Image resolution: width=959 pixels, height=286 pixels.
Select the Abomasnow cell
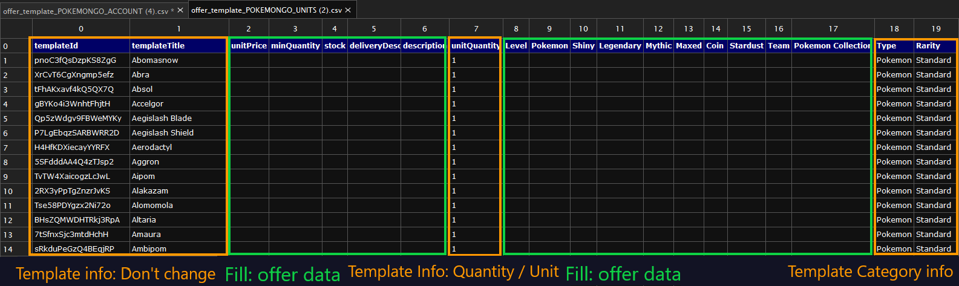coord(178,60)
